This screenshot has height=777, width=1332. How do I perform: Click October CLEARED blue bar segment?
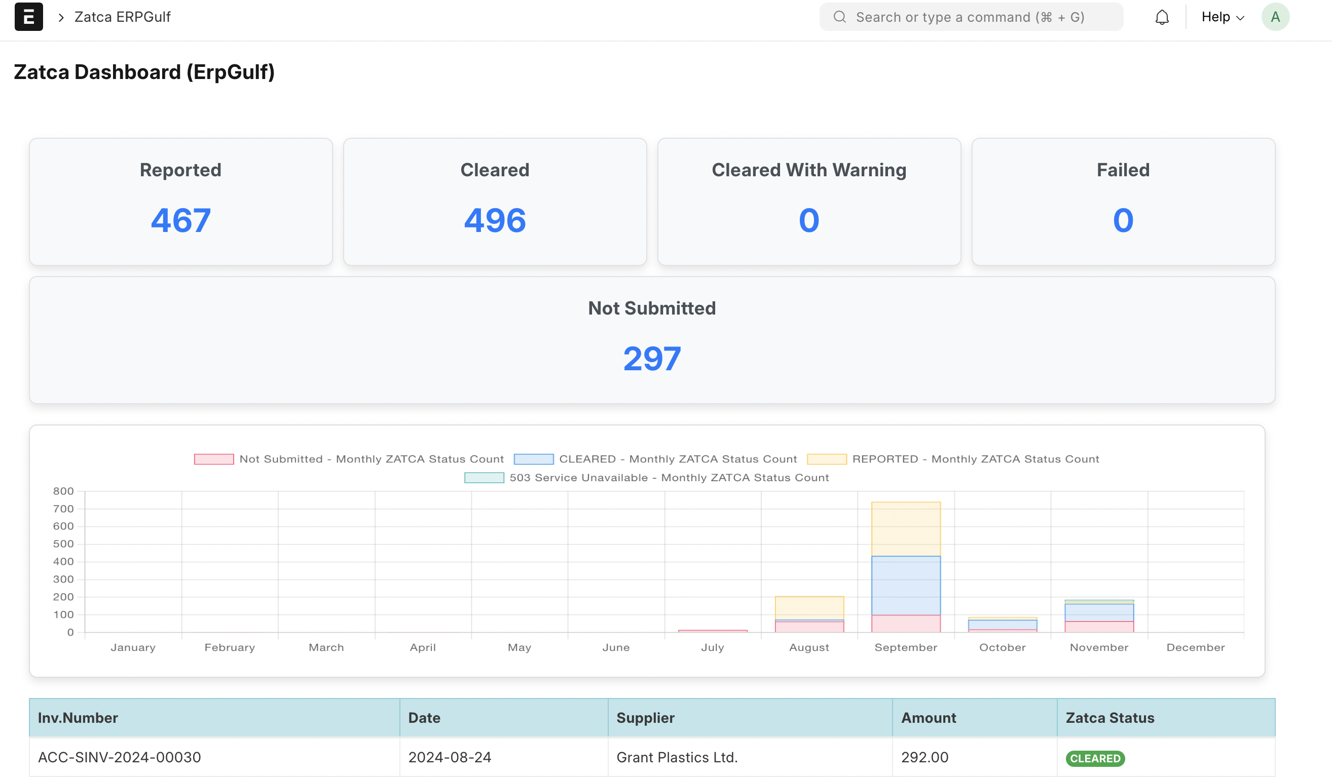[1002, 625]
